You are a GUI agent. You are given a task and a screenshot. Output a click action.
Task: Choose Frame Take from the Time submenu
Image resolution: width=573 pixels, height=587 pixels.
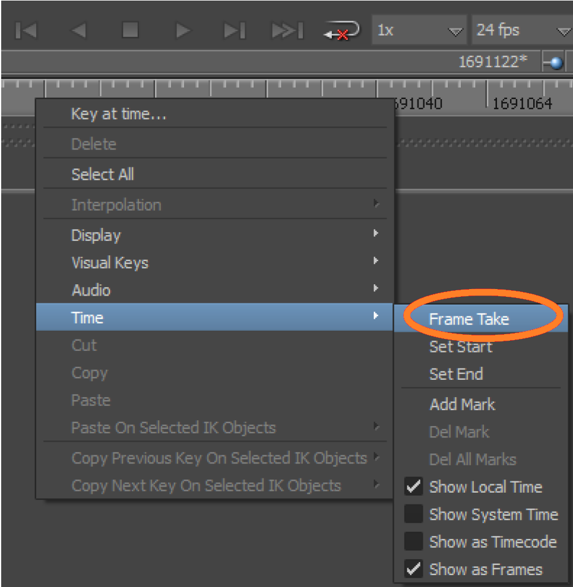[x=468, y=319]
